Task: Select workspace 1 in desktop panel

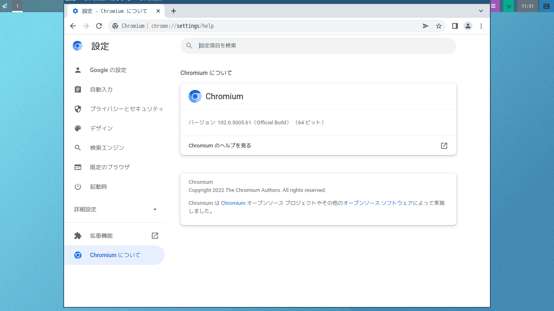Action: pos(17,6)
